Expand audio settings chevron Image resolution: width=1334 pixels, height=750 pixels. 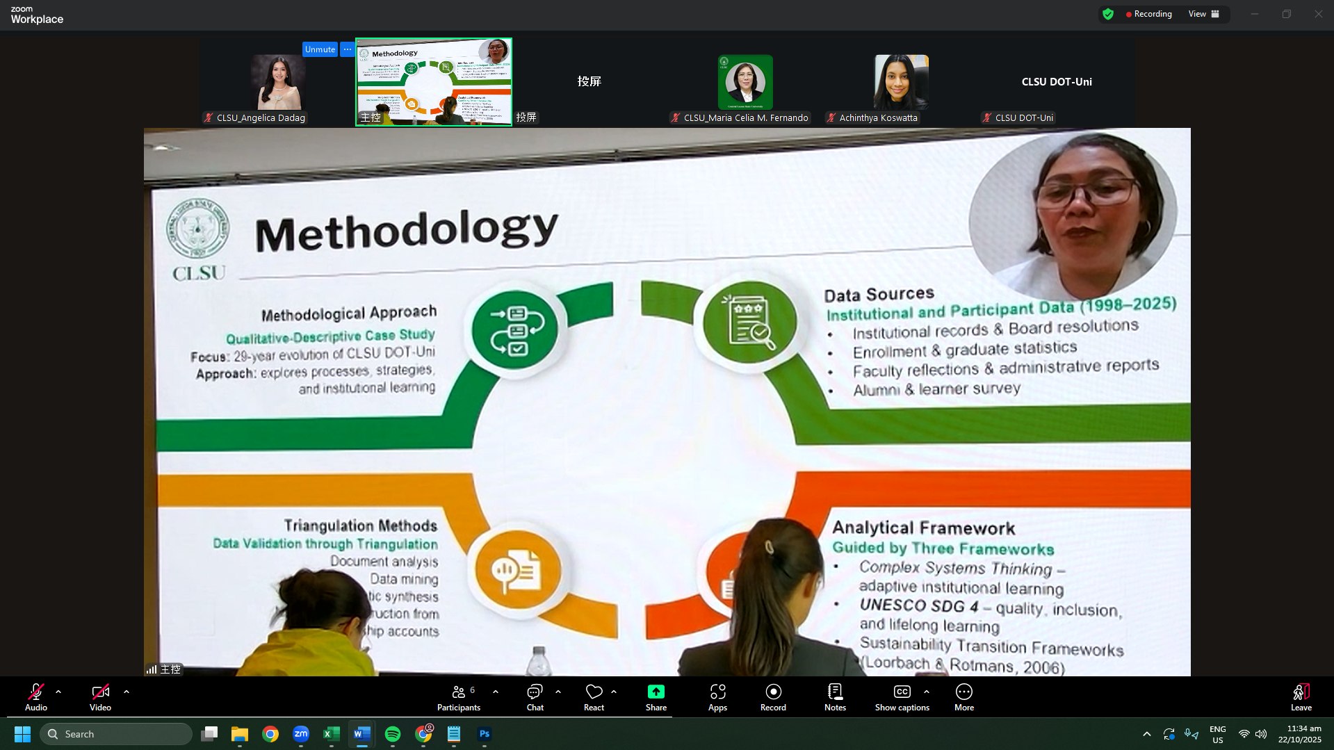click(58, 692)
